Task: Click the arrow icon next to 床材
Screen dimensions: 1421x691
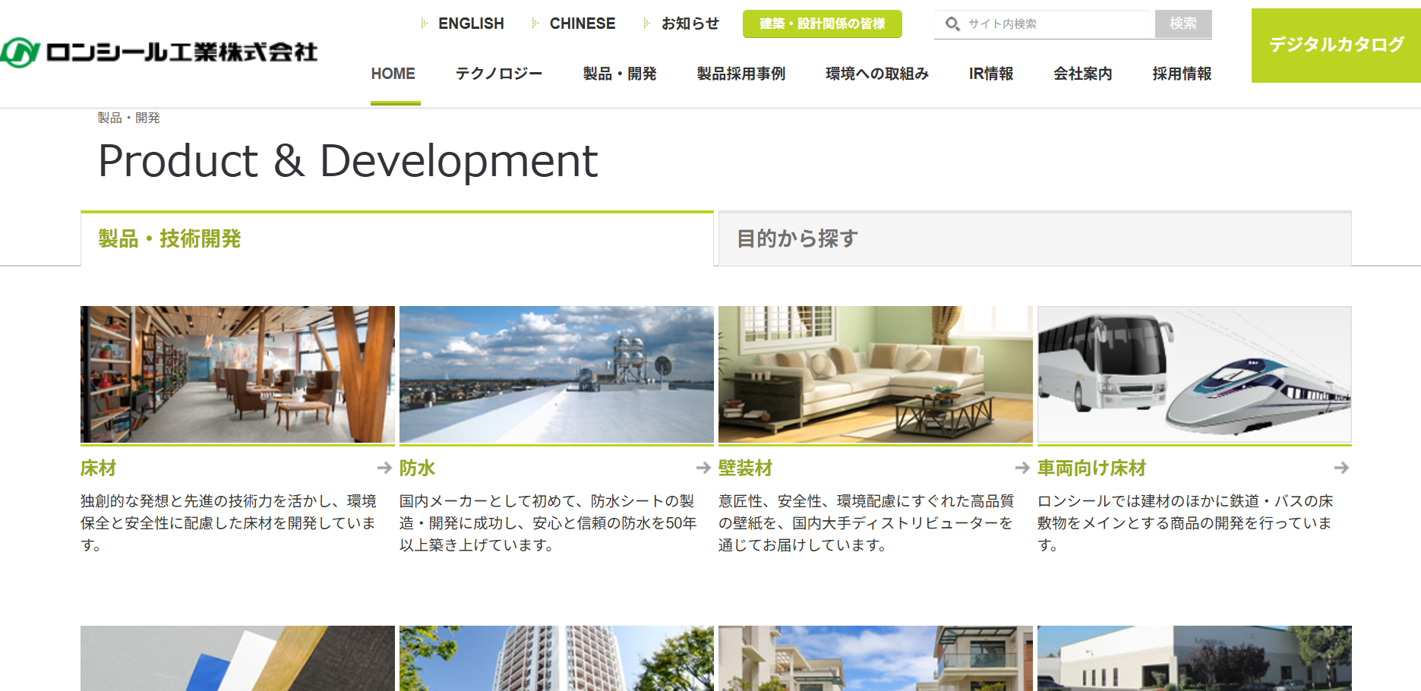Action: 384,468
